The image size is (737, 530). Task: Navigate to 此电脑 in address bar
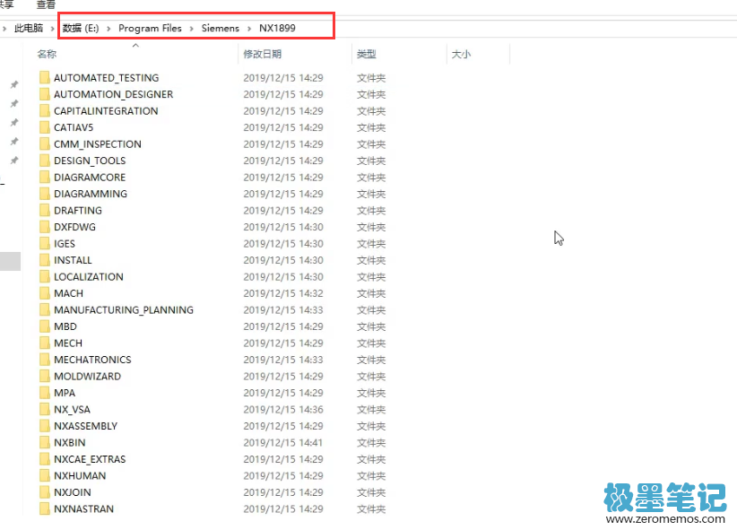[x=29, y=28]
